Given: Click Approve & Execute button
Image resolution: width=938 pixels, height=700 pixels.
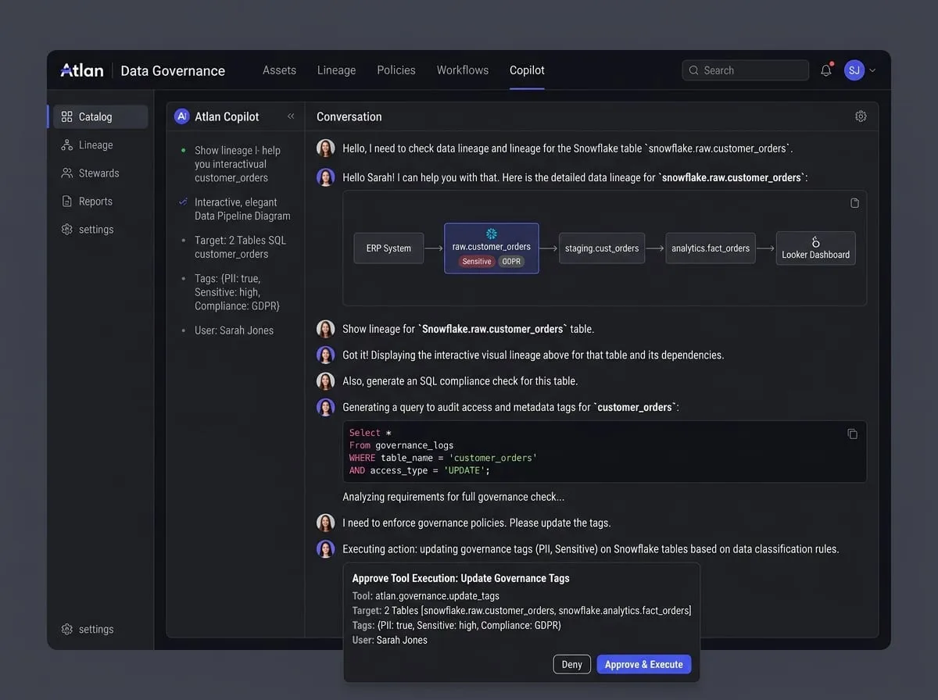Looking at the screenshot, I should [643, 664].
